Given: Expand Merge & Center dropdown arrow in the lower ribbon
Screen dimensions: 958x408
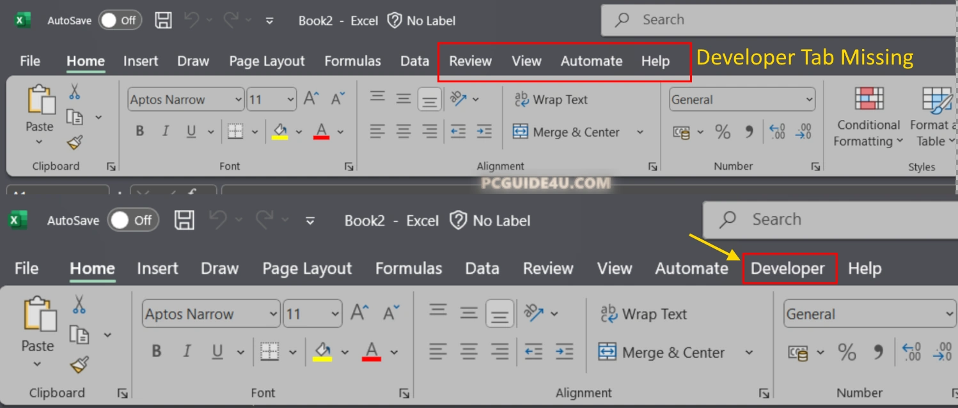Looking at the screenshot, I should [x=749, y=352].
